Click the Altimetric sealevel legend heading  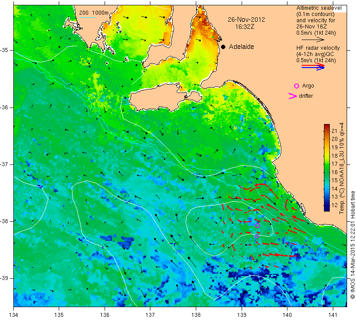pyautogui.click(x=319, y=8)
